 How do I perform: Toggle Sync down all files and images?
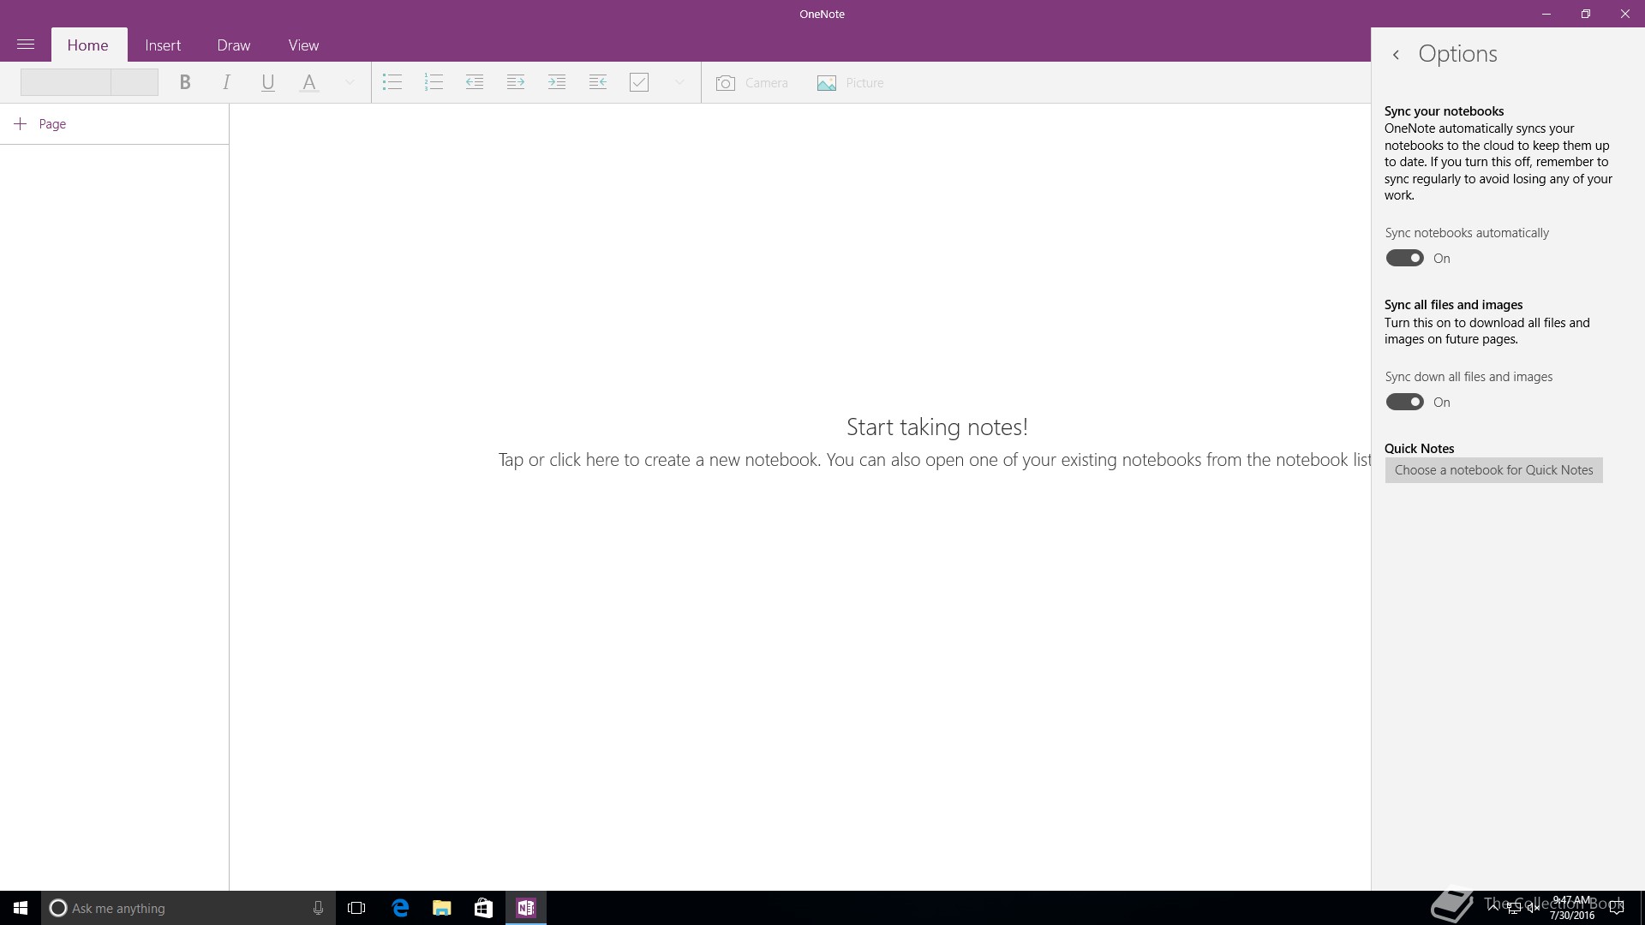click(1404, 402)
